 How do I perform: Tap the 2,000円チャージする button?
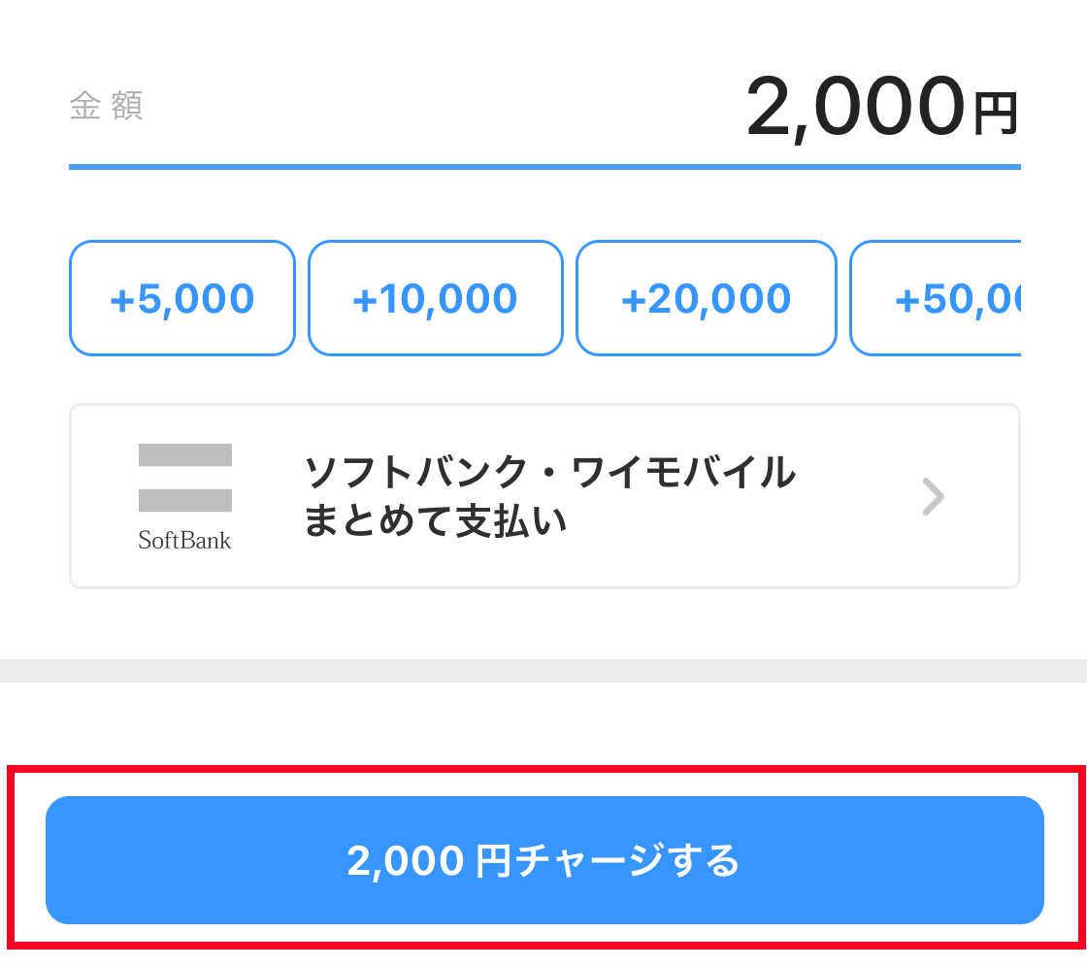pos(544,860)
